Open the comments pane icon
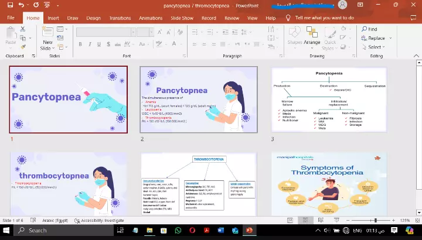Image resolution: width=422 pixels, height=240 pixels. tap(413, 18)
